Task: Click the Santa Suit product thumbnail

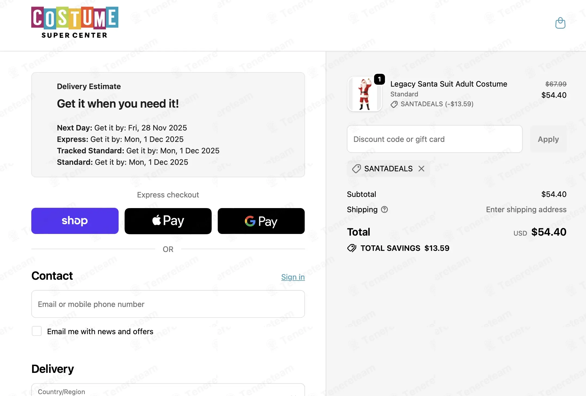Action: (364, 94)
